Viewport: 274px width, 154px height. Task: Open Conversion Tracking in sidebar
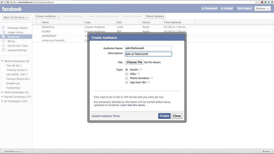click(18, 46)
